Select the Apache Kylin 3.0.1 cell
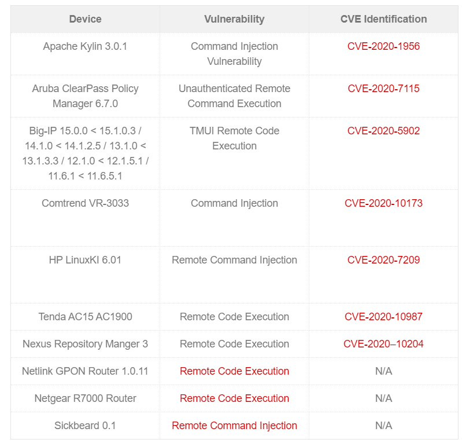The image size is (466, 443). point(85,46)
